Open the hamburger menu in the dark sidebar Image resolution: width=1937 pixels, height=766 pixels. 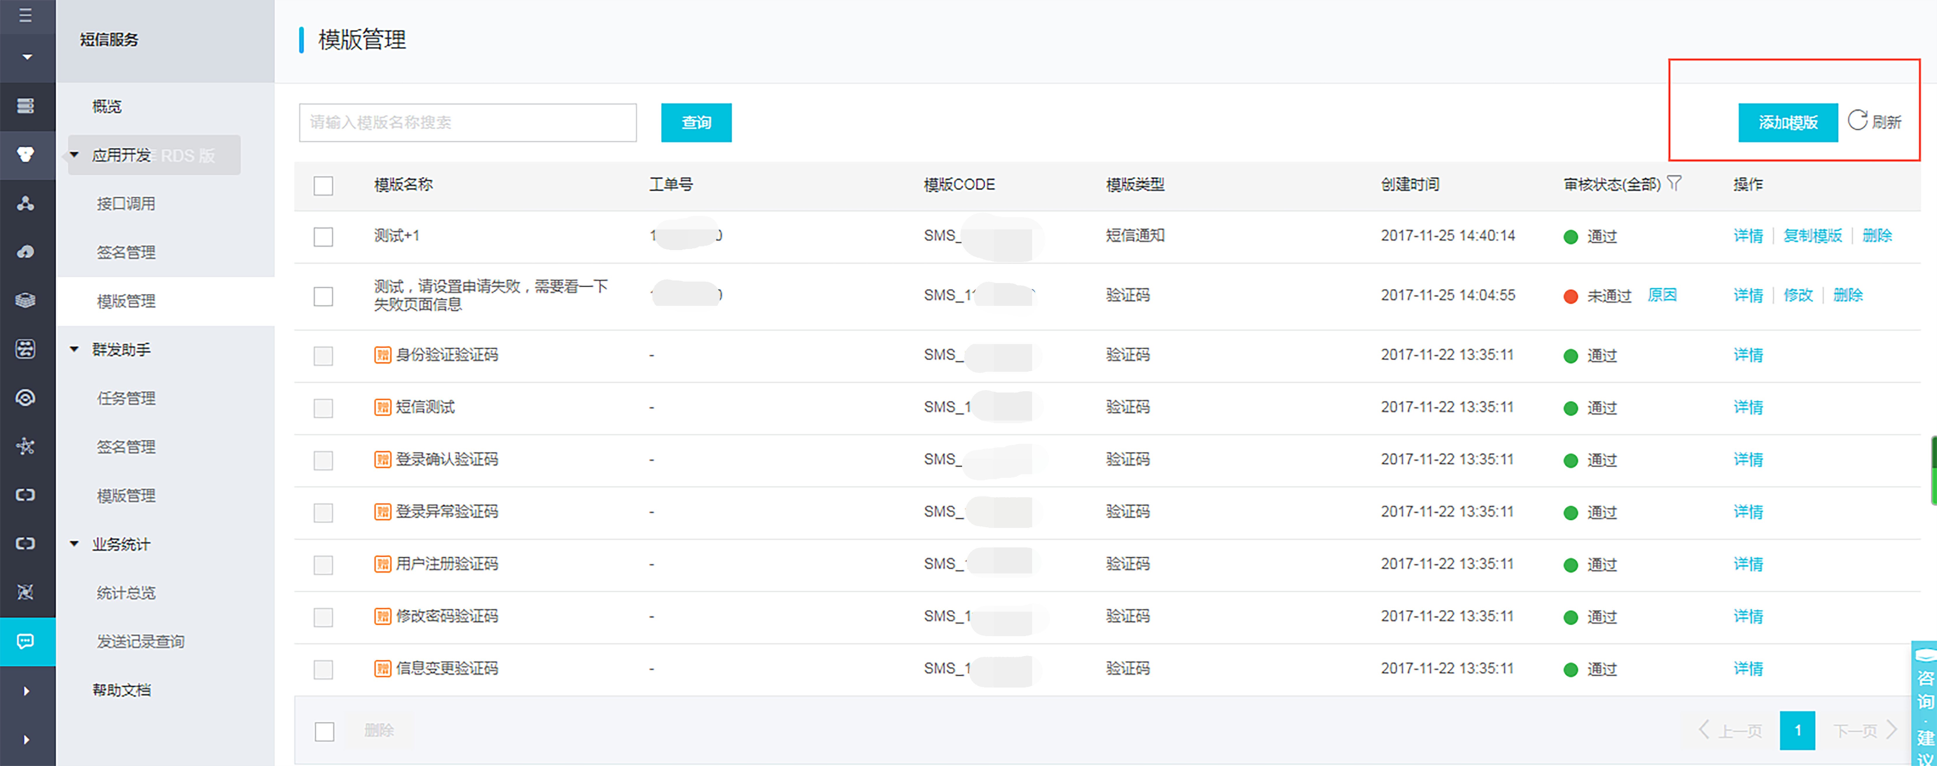pyautogui.click(x=26, y=15)
